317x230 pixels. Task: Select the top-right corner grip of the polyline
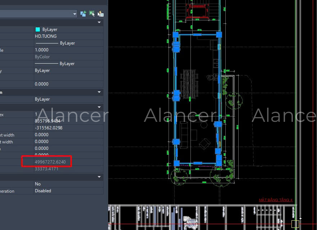coord(219,34)
